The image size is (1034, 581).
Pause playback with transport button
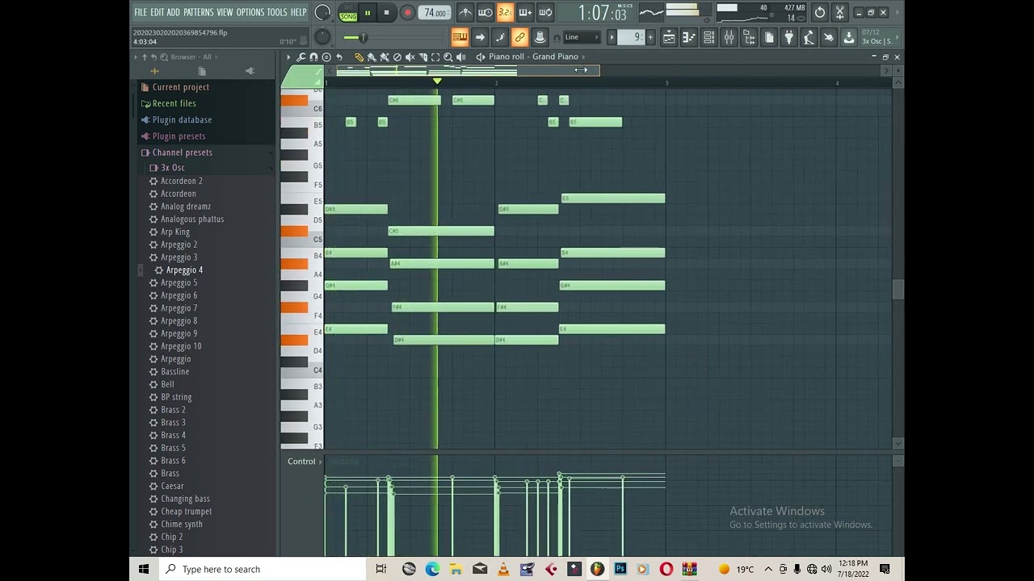[x=368, y=13]
